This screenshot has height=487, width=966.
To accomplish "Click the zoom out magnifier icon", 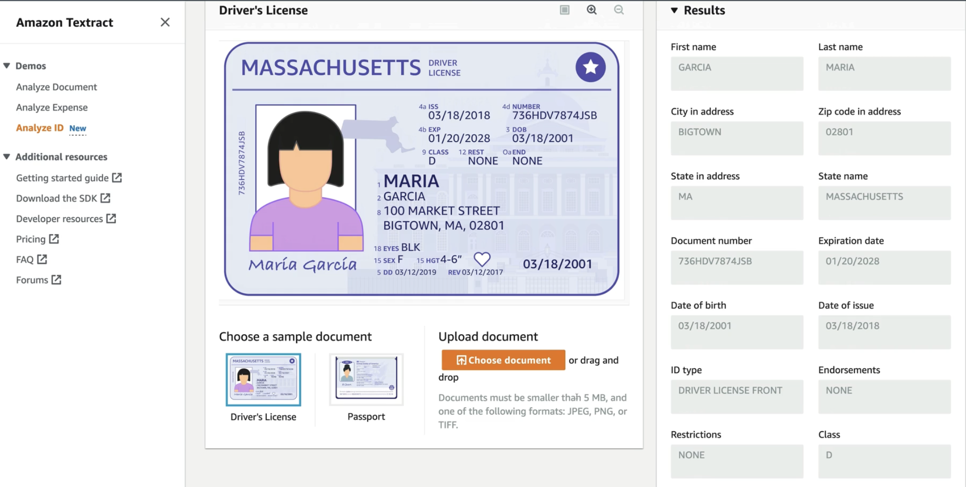I will tap(619, 10).
